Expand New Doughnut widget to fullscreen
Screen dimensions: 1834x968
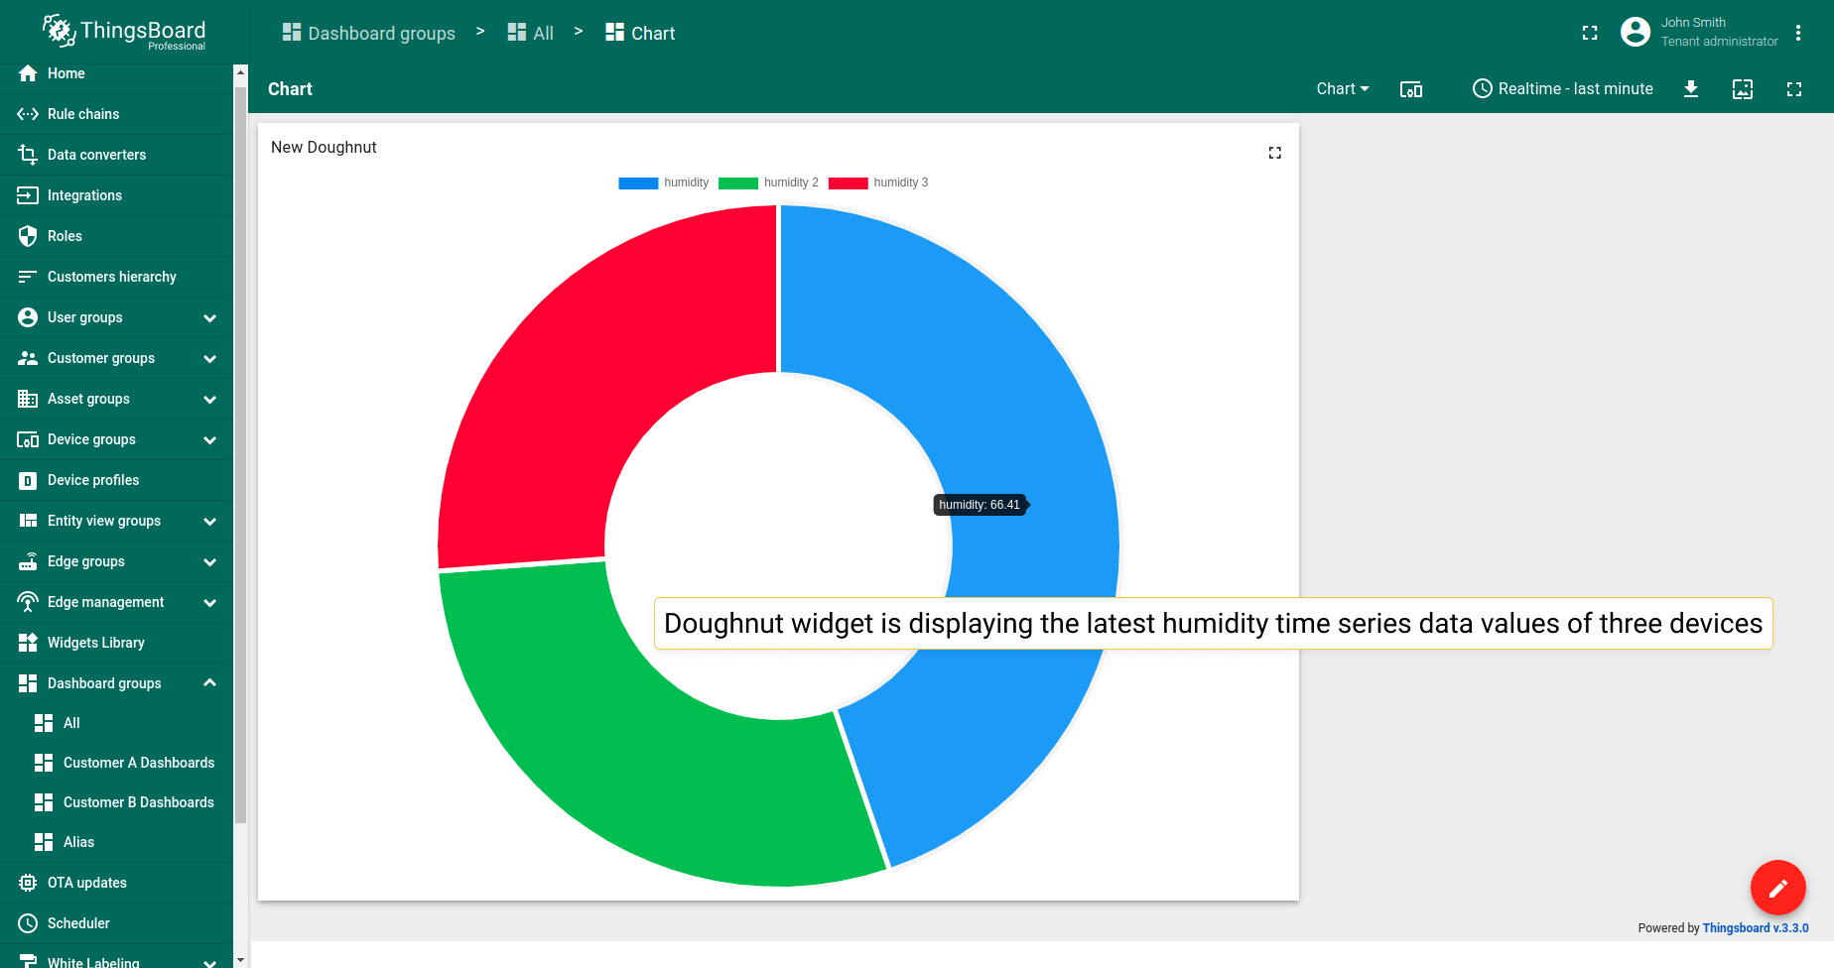click(1275, 153)
